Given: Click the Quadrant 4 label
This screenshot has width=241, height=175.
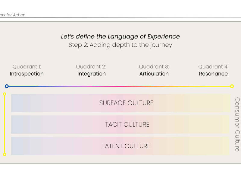Looking at the screenshot, I should coord(213,66).
